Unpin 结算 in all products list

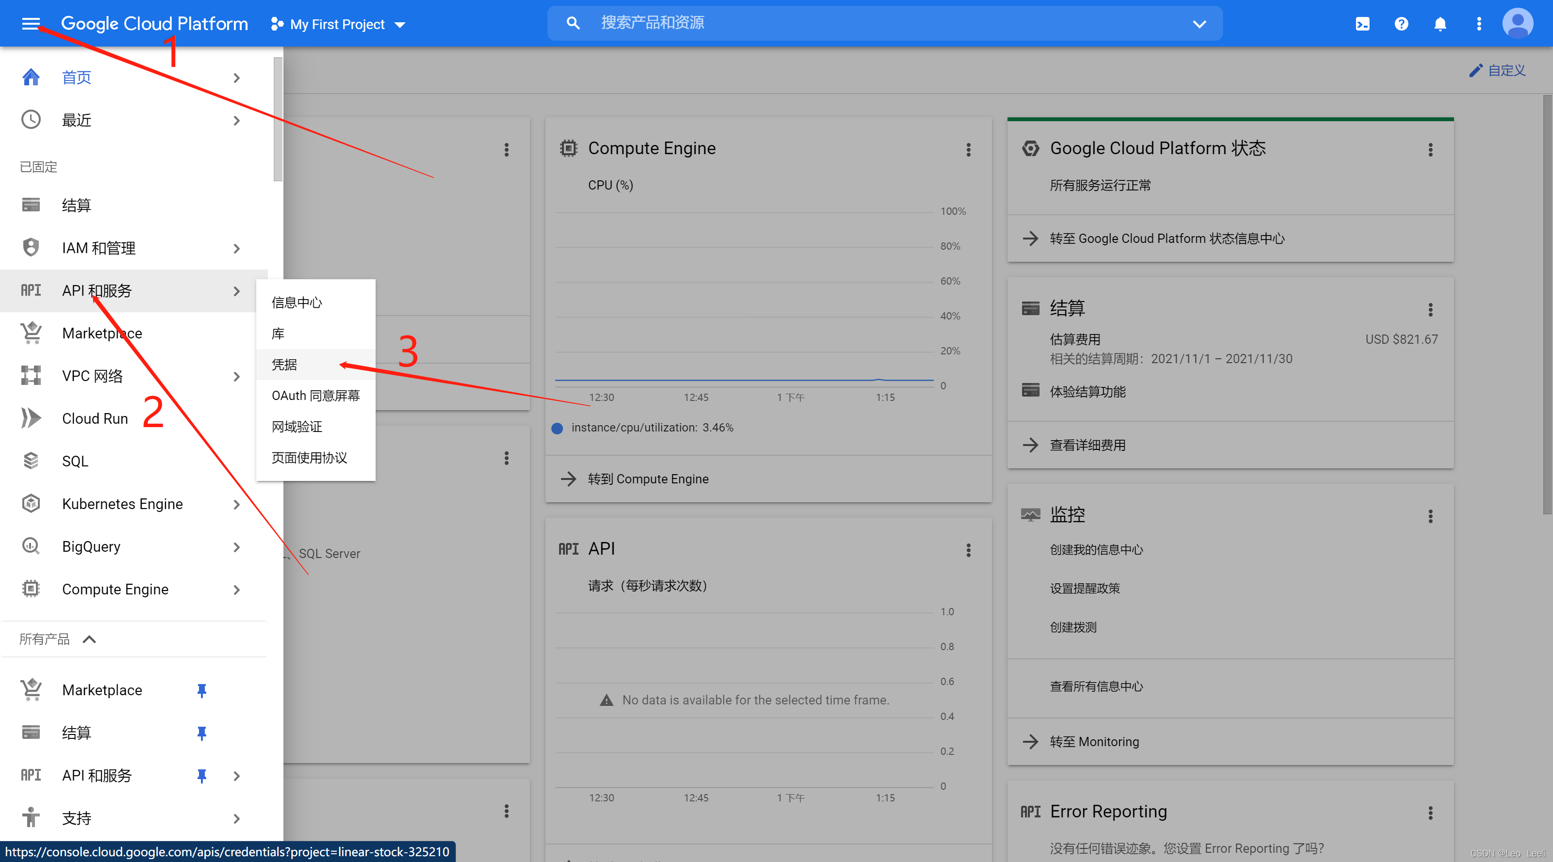(x=202, y=733)
